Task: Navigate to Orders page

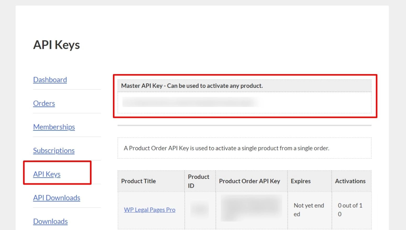Action: click(44, 103)
